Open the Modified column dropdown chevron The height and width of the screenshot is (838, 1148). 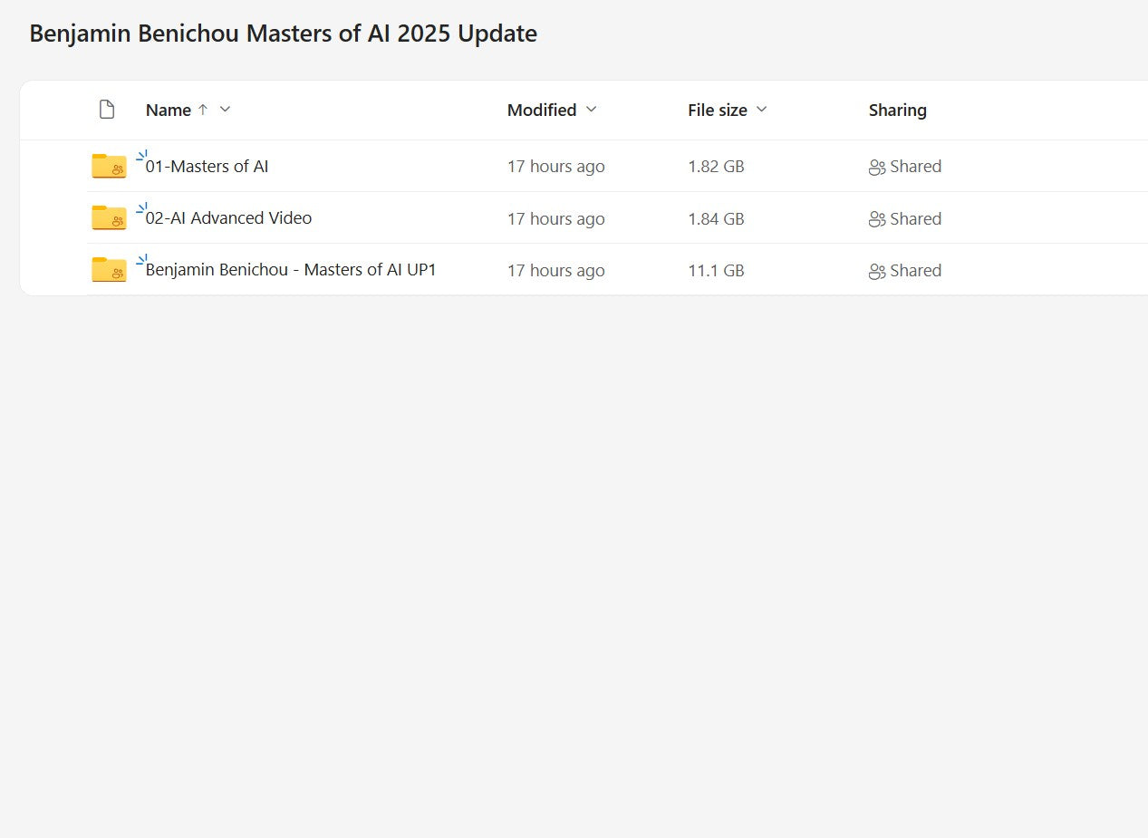pyautogui.click(x=592, y=110)
